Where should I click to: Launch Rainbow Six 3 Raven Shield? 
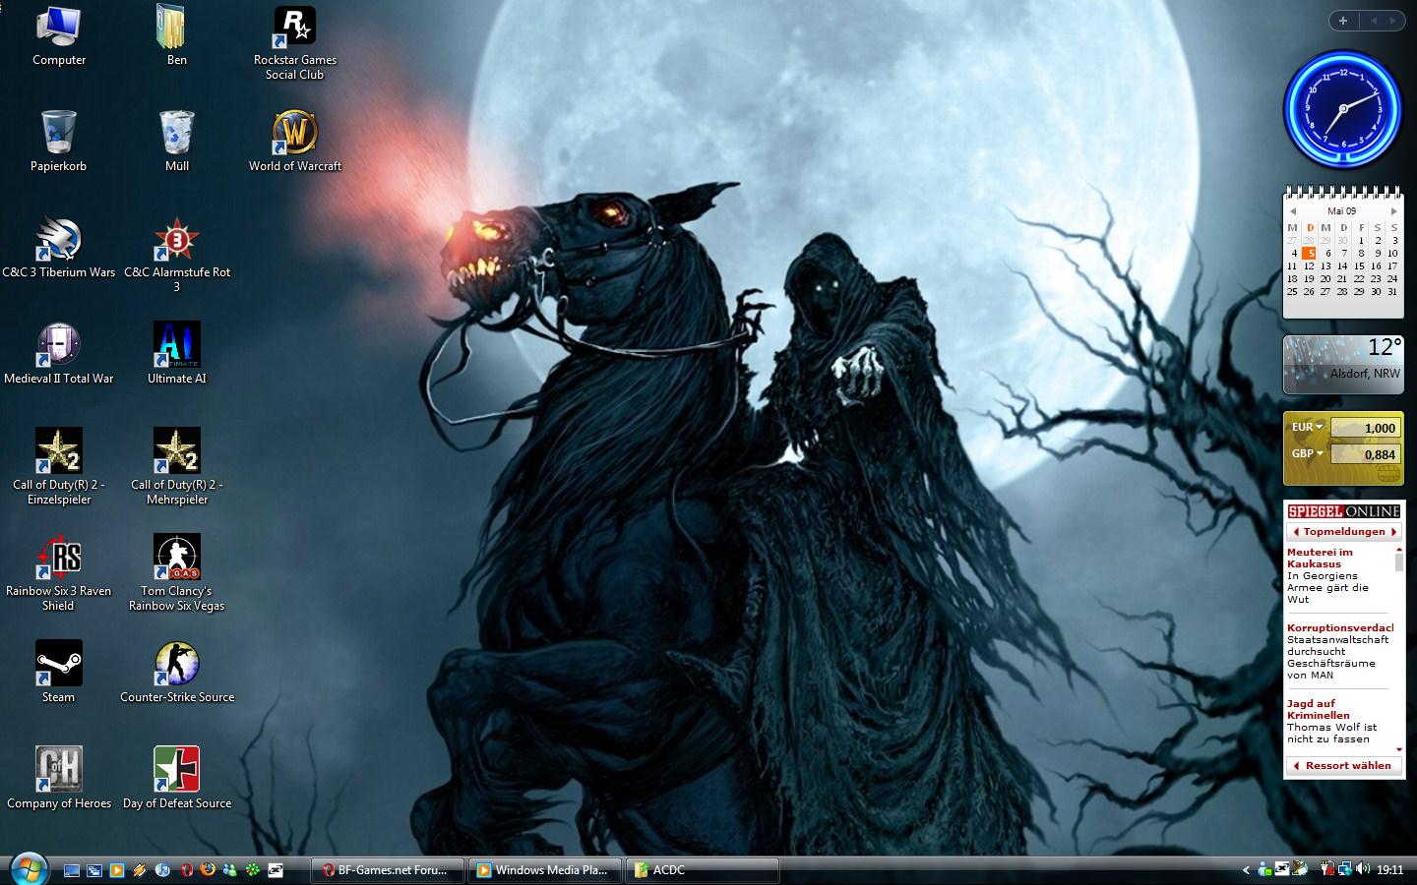click(59, 573)
